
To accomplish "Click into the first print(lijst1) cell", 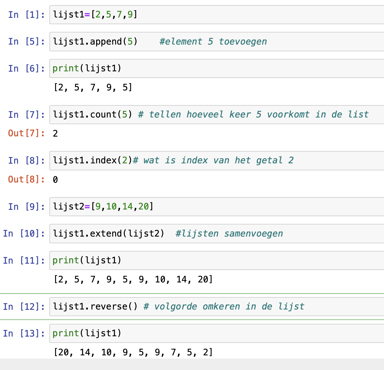I will (217, 68).
